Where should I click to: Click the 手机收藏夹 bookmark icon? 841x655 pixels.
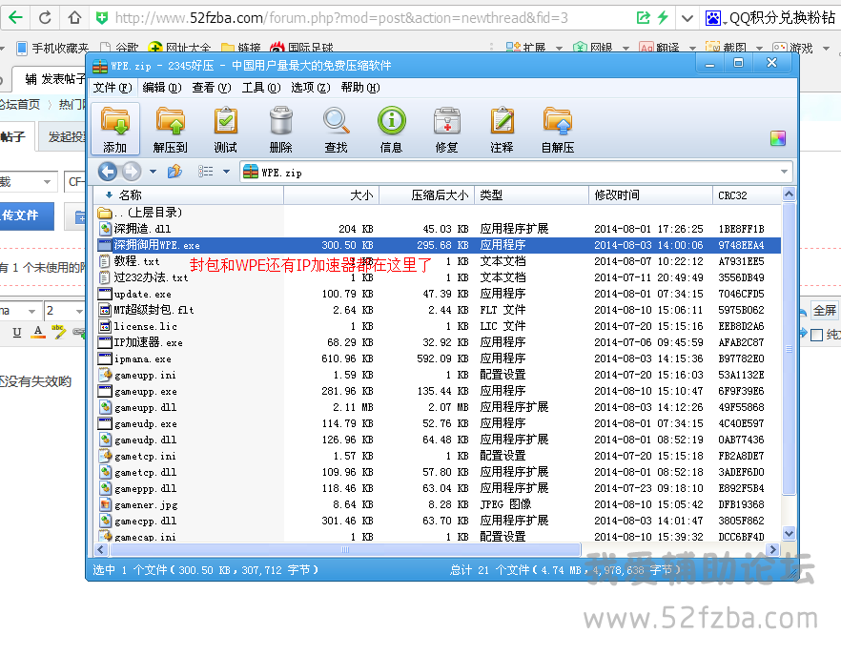point(22,49)
